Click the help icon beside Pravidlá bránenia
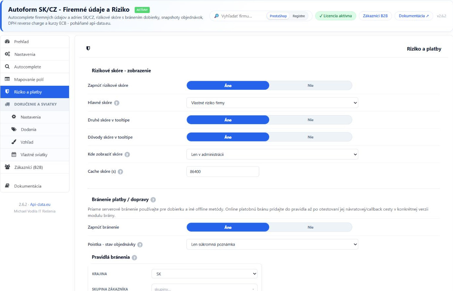The width and height of the screenshot is (453, 291). pyautogui.click(x=134, y=258)
